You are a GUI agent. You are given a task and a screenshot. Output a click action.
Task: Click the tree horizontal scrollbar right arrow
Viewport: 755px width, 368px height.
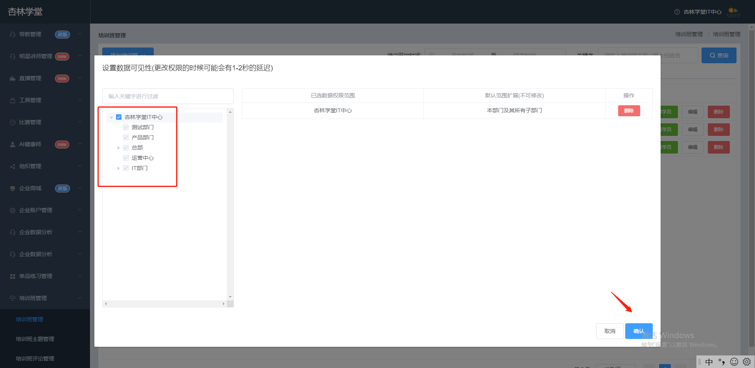224,304
